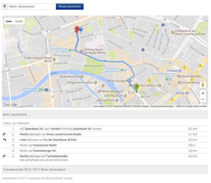Click the 58 m distance value
The height and width of the screenshot is (183, 211).
(x=192, y=145)
